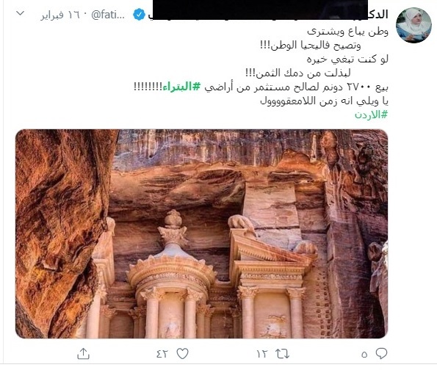The width and height of the screenshot is (437, 373).
Task: Open the Petra Treasury photo
Action: tap(201, 233)
